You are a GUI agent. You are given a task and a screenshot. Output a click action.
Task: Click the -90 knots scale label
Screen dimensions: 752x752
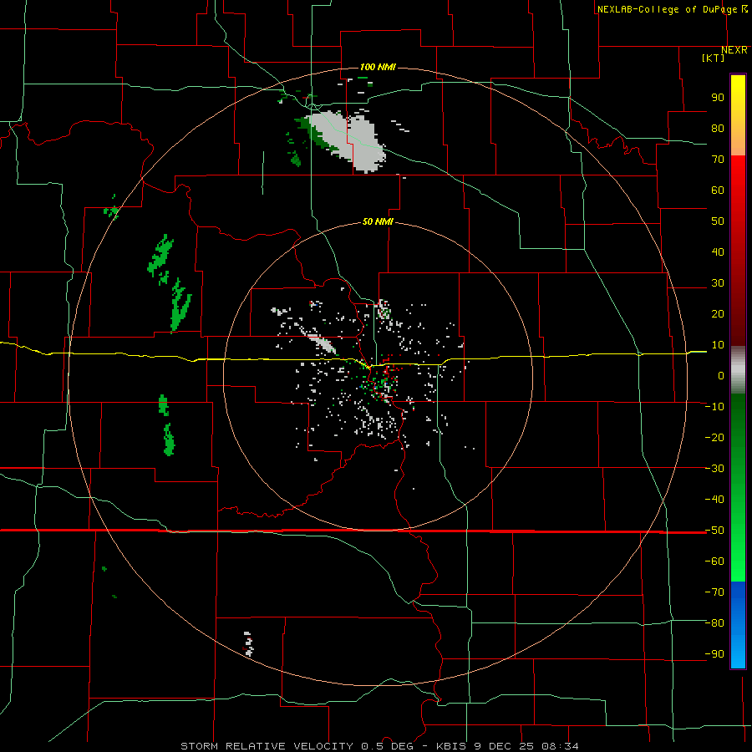click(714, 654)
